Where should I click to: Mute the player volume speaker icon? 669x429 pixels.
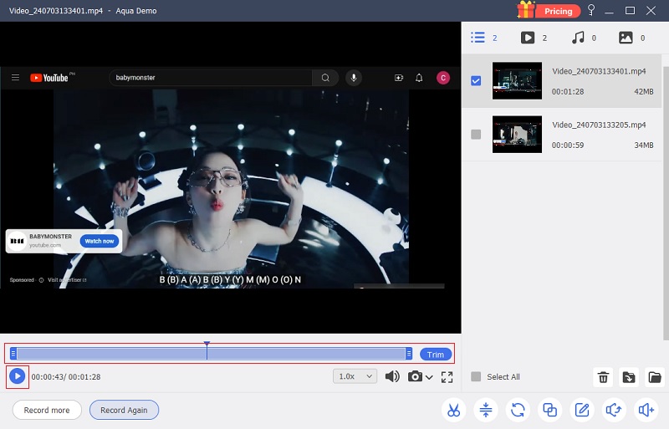(x=392, y=376)
